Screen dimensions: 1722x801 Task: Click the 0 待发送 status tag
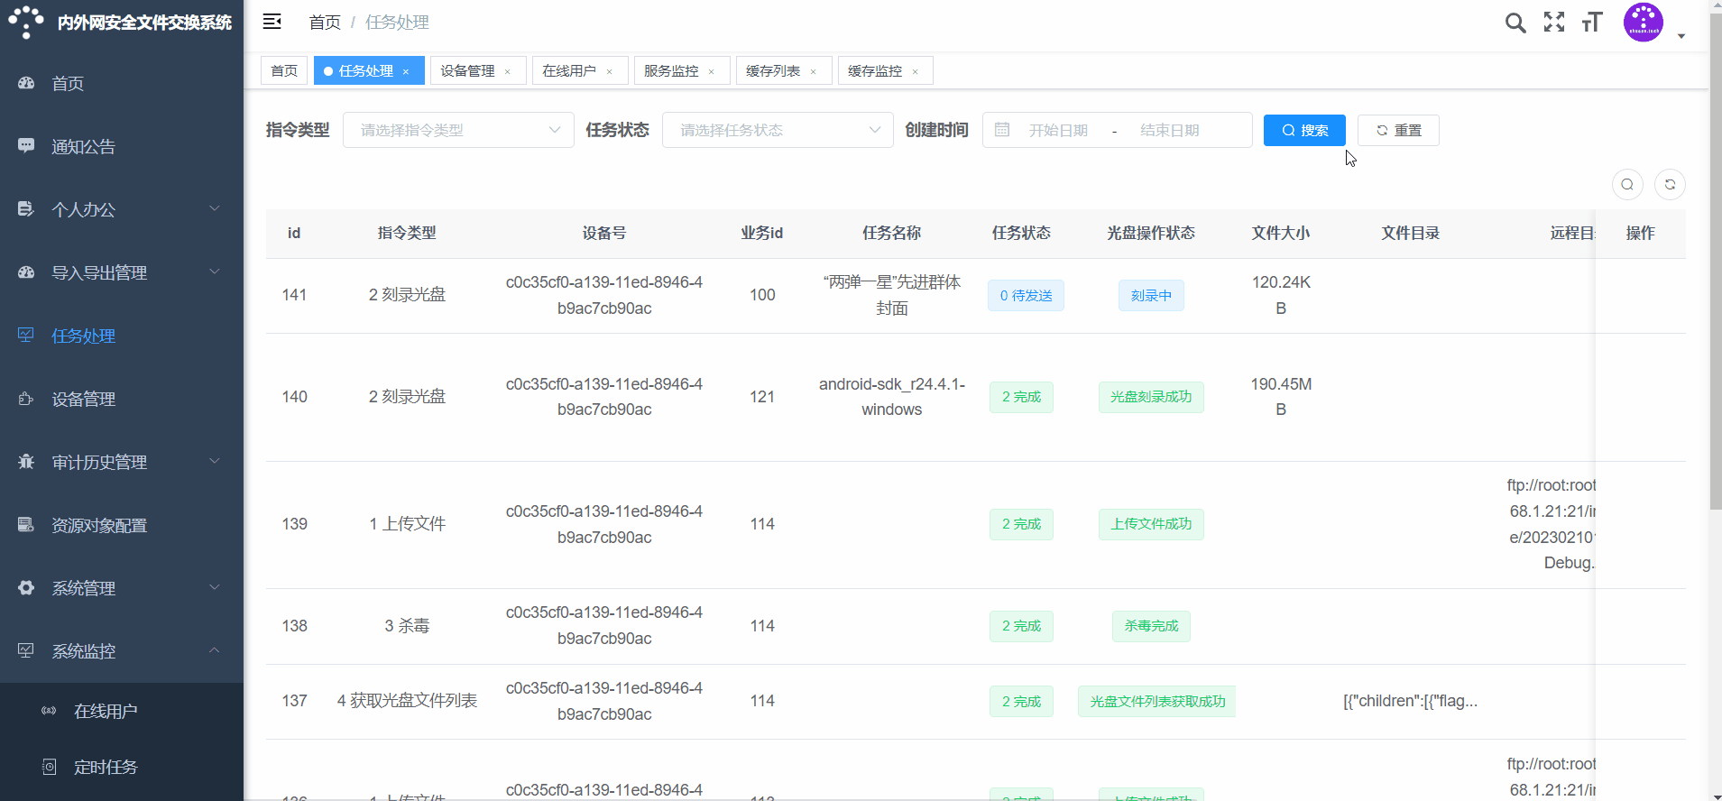coord(1026,296)
